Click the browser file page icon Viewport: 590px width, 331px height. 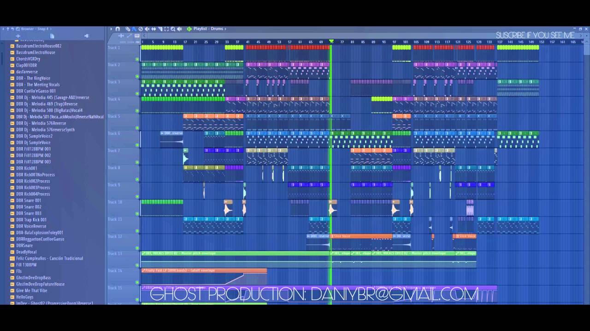point(52,36)
